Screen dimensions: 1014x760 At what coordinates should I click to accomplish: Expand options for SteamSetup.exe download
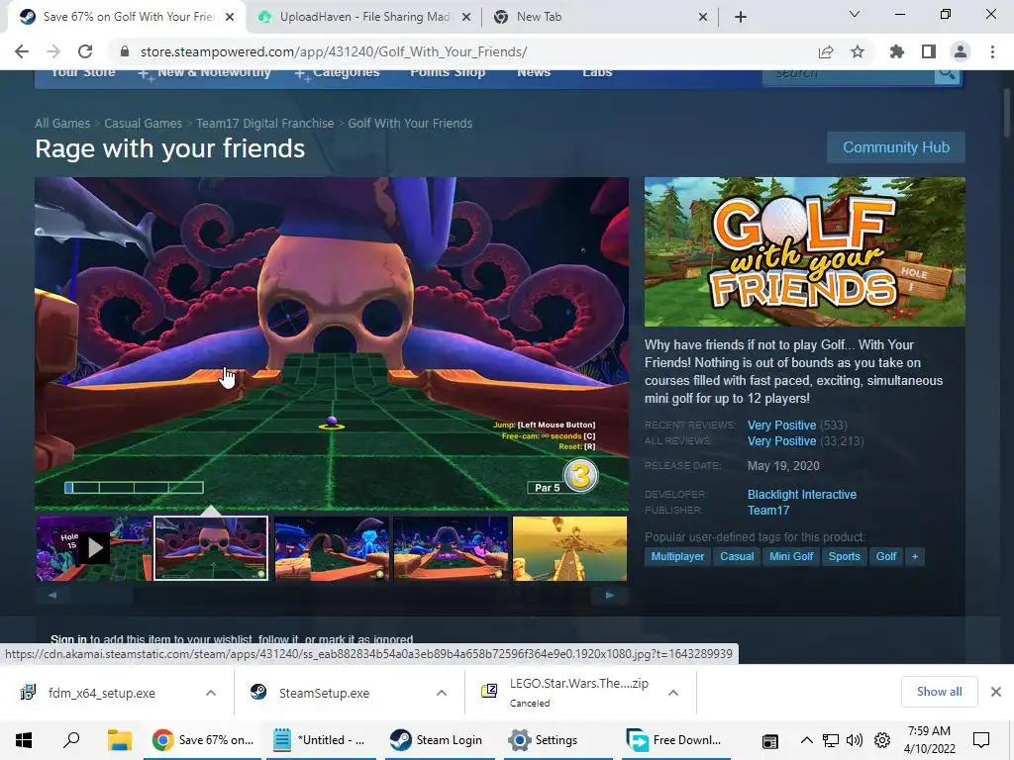(x=442, y=693)
